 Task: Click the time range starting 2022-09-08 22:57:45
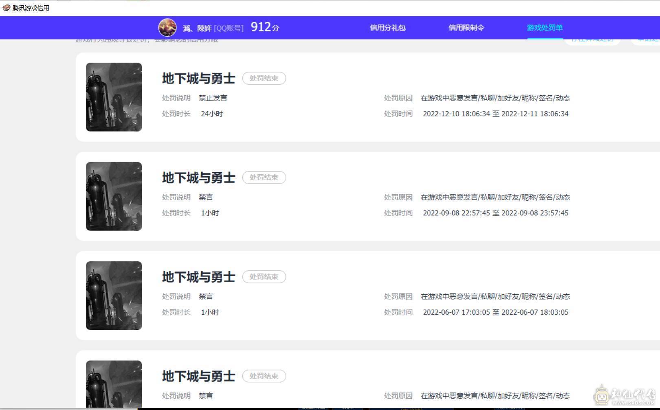(495, 213)
